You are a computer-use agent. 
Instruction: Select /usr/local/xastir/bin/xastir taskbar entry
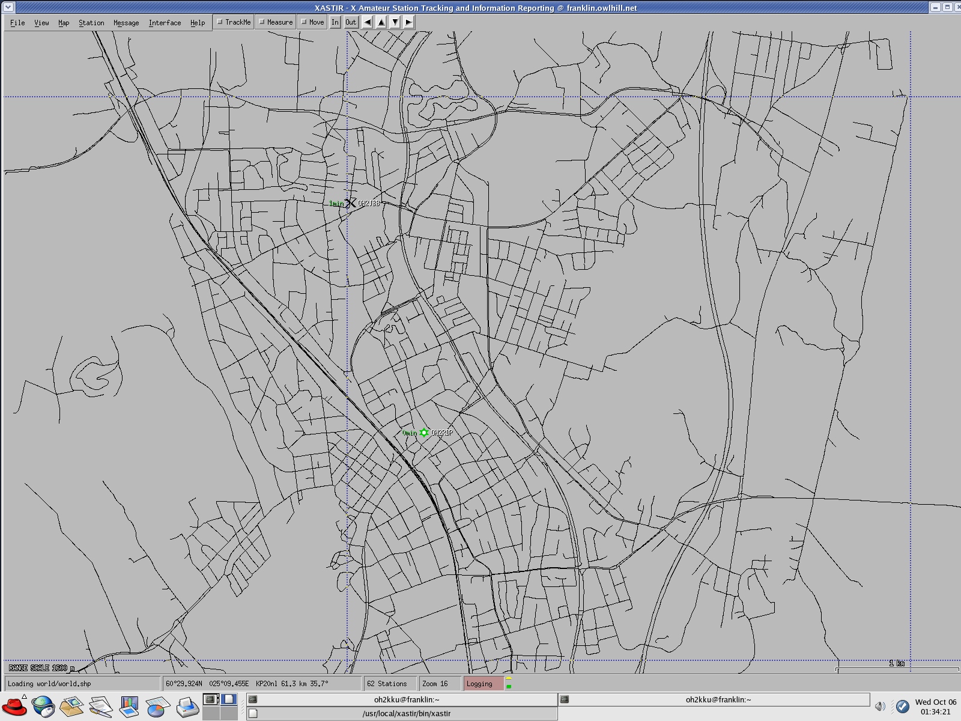coord(402,713)
